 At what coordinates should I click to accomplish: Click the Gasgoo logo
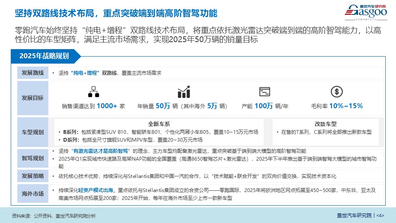tap(366, 12)
